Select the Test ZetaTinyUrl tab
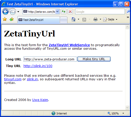131x117 pixels. point(39,20)
